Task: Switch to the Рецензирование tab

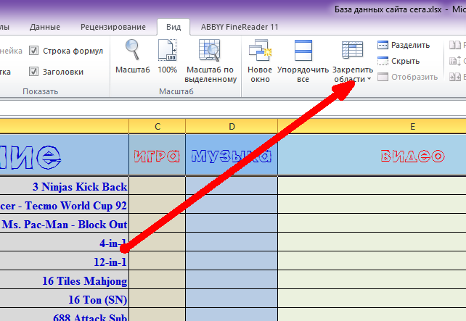Action: tap(113, 27)
